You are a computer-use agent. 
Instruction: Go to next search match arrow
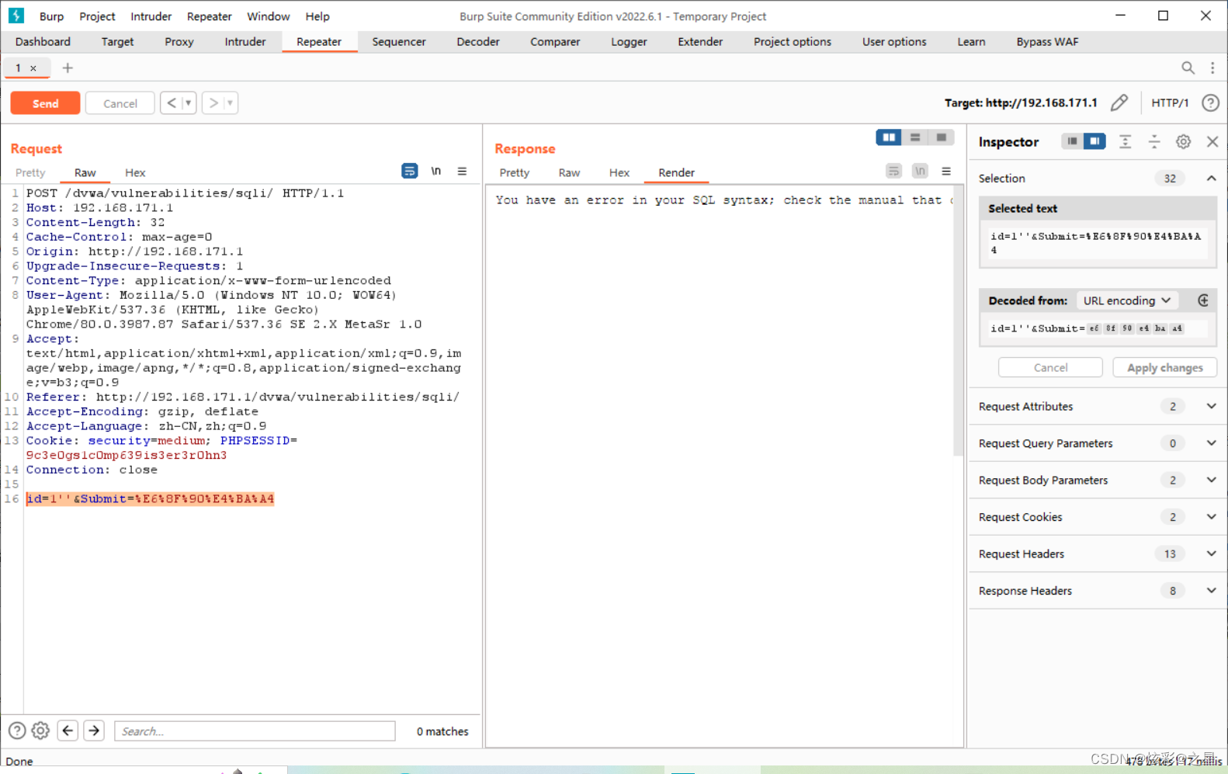click(x=94, y=731)
